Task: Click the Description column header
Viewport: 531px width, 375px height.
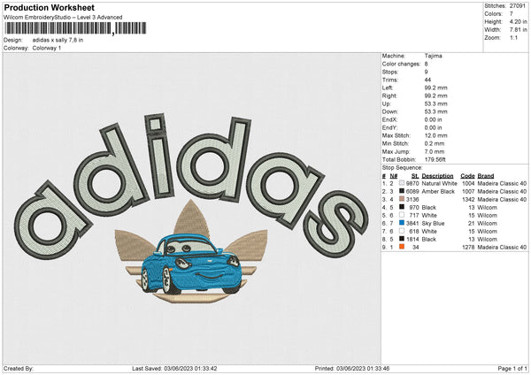Action: click(x=437, y=176)
